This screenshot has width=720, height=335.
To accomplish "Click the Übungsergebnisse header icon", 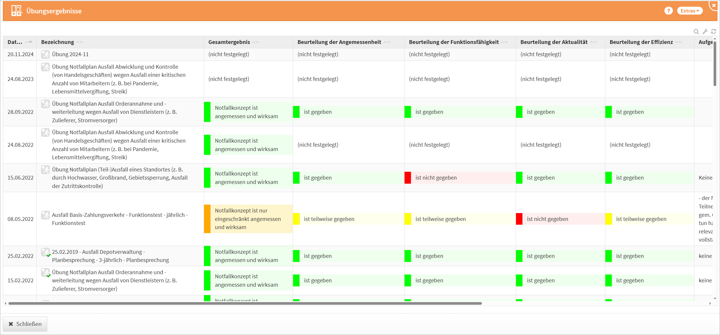I will [16, 11].
